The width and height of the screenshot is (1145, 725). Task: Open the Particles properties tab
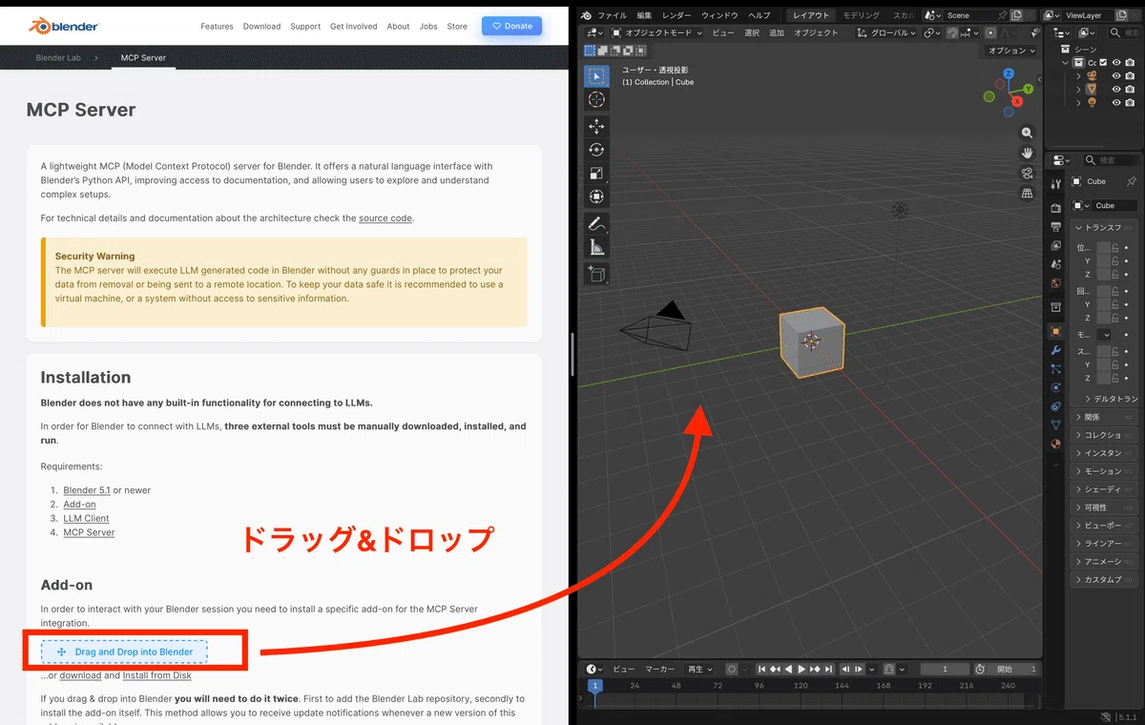tap(1055, 369)
